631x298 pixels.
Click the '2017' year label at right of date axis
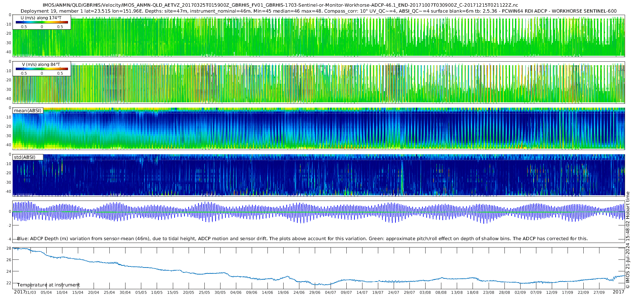pos(619,292)
